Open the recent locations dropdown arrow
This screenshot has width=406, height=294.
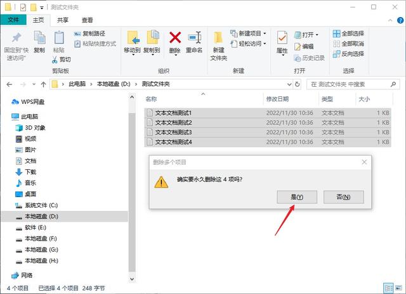[x=34, y=84]
